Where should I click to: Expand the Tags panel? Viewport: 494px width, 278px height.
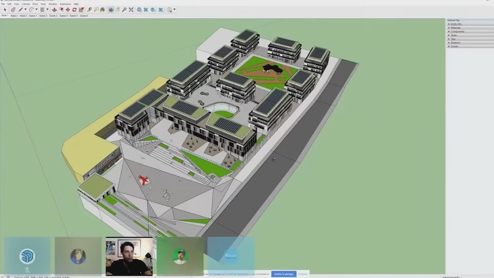[470, 39]
